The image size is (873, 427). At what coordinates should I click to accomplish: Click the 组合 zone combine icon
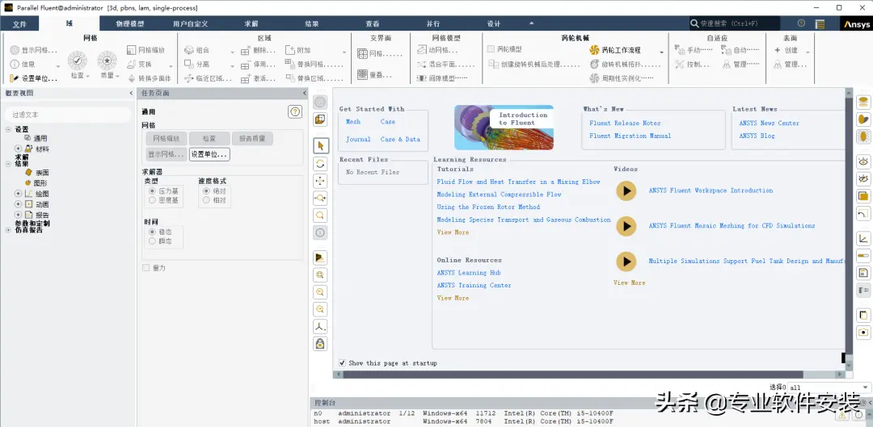[189, 50]
